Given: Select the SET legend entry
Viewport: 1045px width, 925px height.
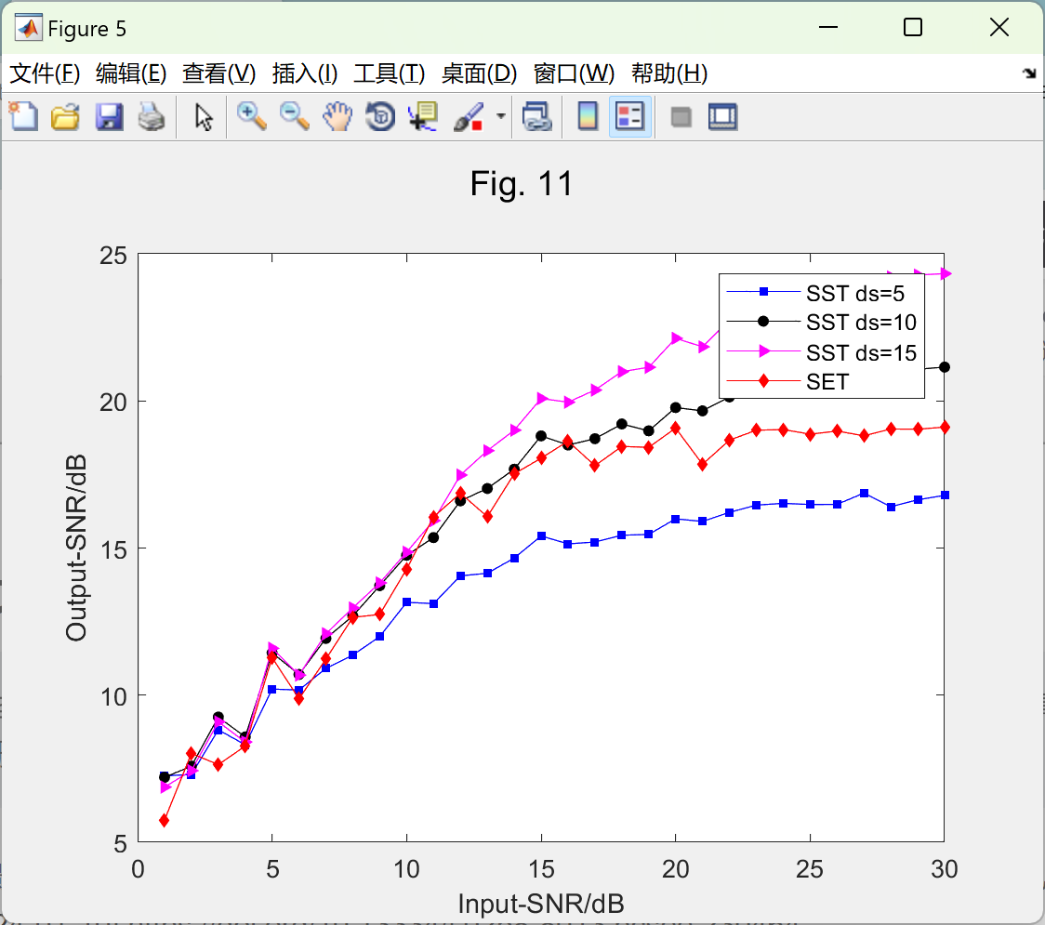Looking at the screenshot, I should click(787, 381).
